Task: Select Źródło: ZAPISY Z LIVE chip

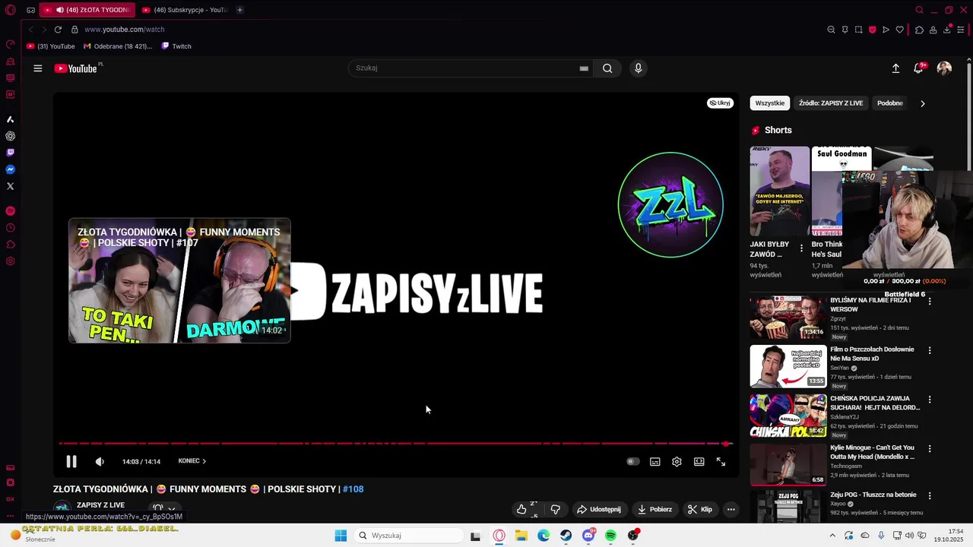Action: coord(831,103)
